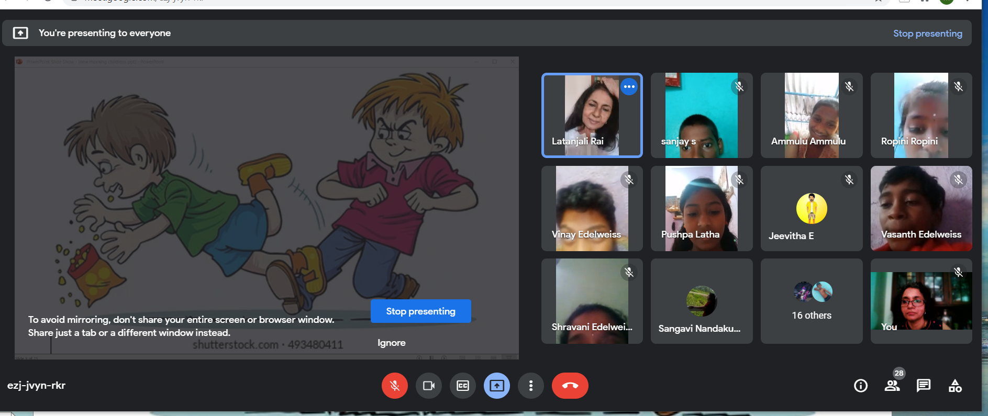Click Stop presenting link in top banner
The width and height of the screenshot is (988, 416).
pos(927,33)
